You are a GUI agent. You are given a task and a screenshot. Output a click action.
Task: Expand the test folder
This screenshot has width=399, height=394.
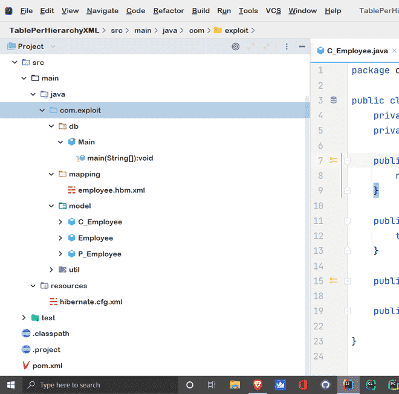[x=24, y=318]
